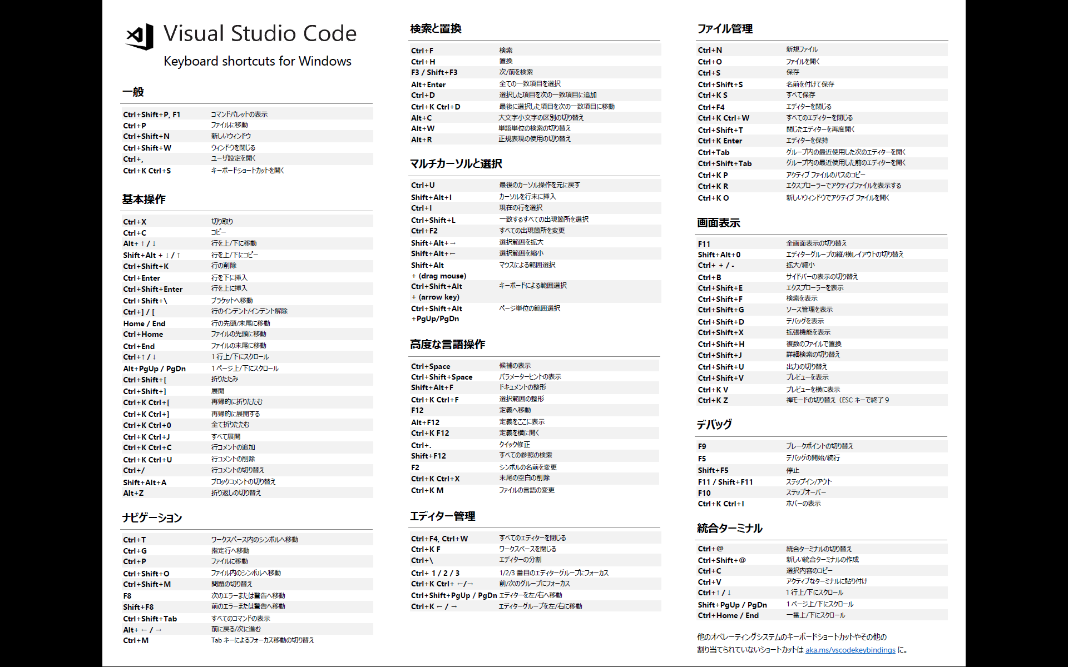This screenshot has height=667, width=1068.
Task: Click the 'Ctrl+Shift+Enter' shortcut text
Action: (x=153, y=289)
